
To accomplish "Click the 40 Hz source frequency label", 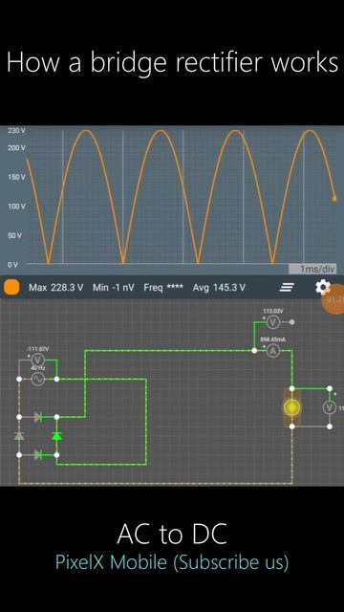I will click(x=38, y=369).
